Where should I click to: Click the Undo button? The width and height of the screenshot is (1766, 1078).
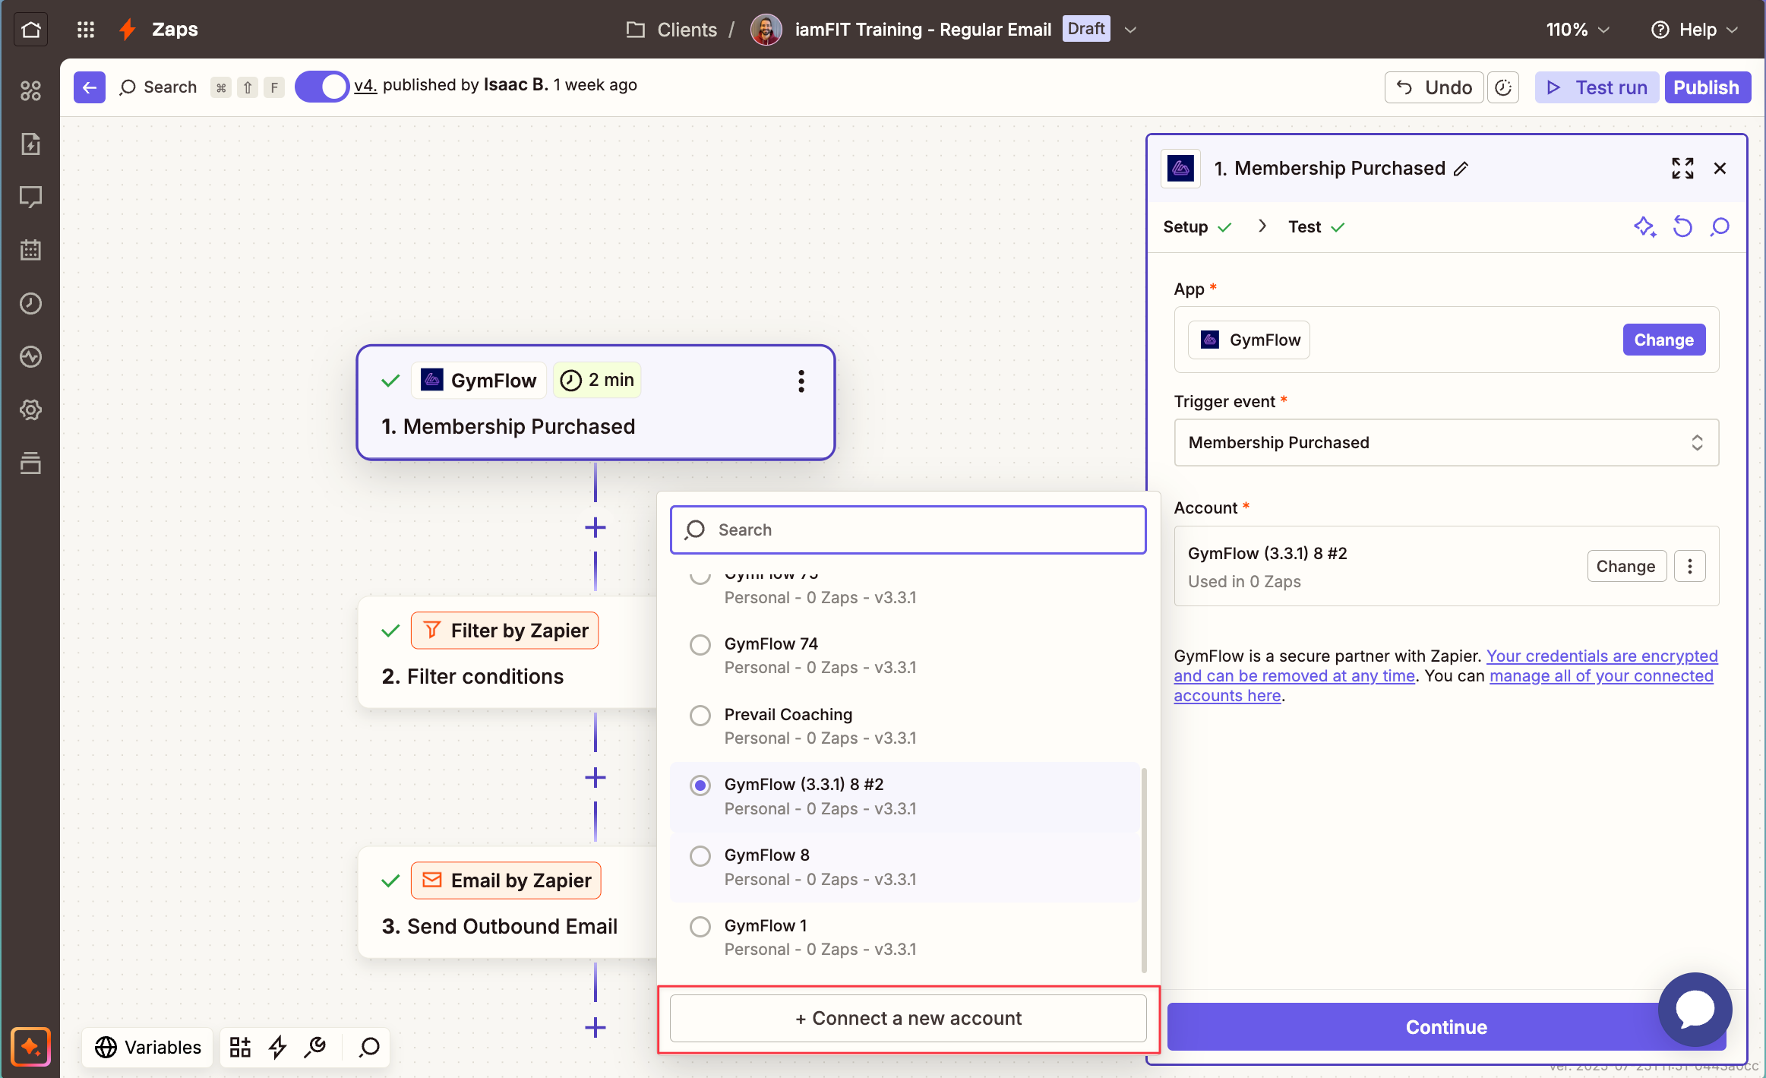coord(1434,87)
